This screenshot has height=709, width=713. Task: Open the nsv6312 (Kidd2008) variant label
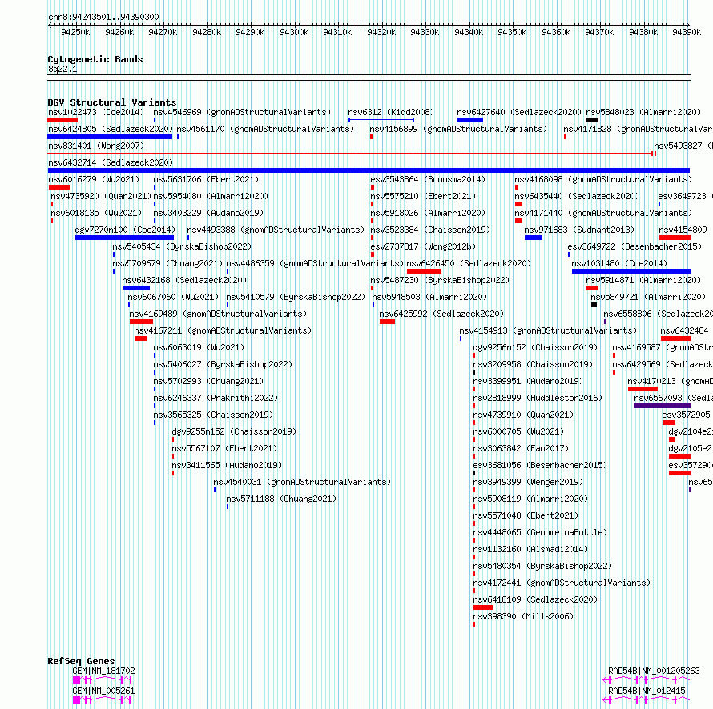(x=391, y=112)
